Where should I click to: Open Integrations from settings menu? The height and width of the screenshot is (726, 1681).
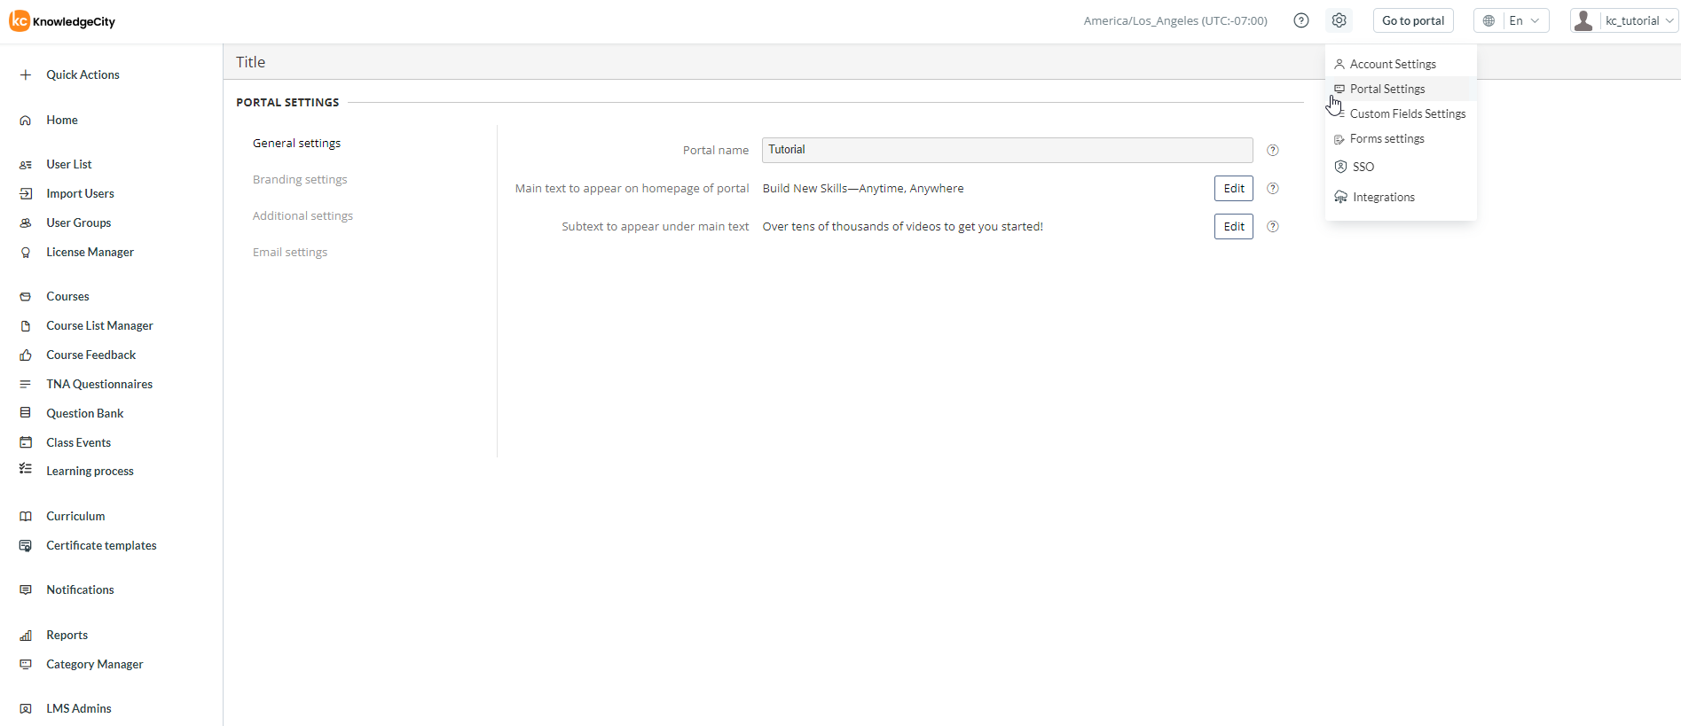tap(1383, 197)
